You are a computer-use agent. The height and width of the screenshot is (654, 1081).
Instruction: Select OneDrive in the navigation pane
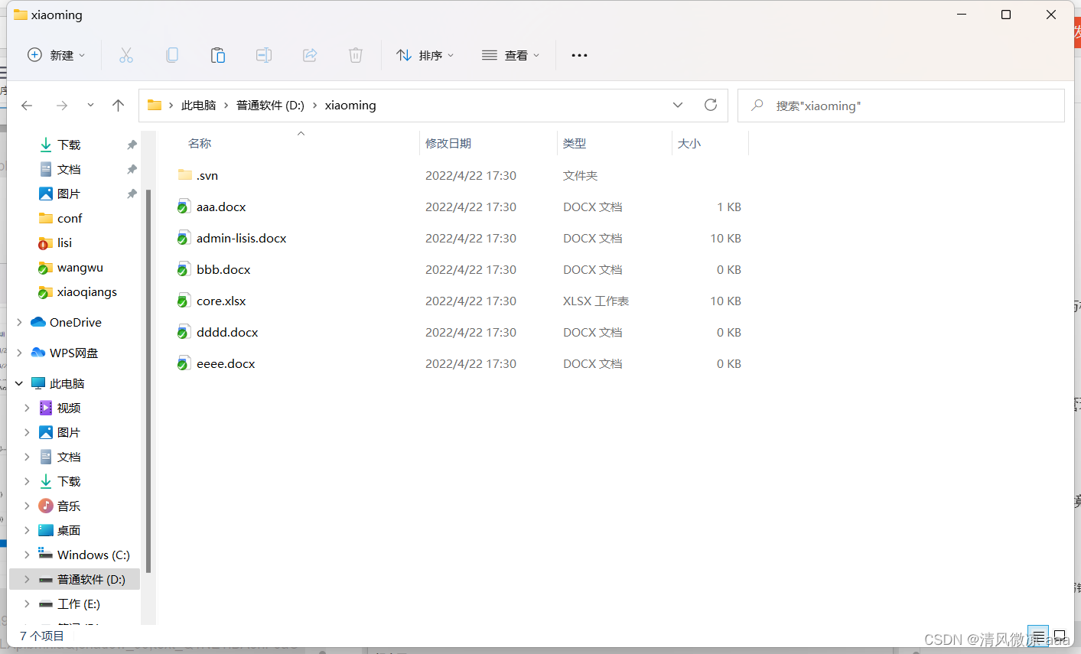click(x=76, y=323)
